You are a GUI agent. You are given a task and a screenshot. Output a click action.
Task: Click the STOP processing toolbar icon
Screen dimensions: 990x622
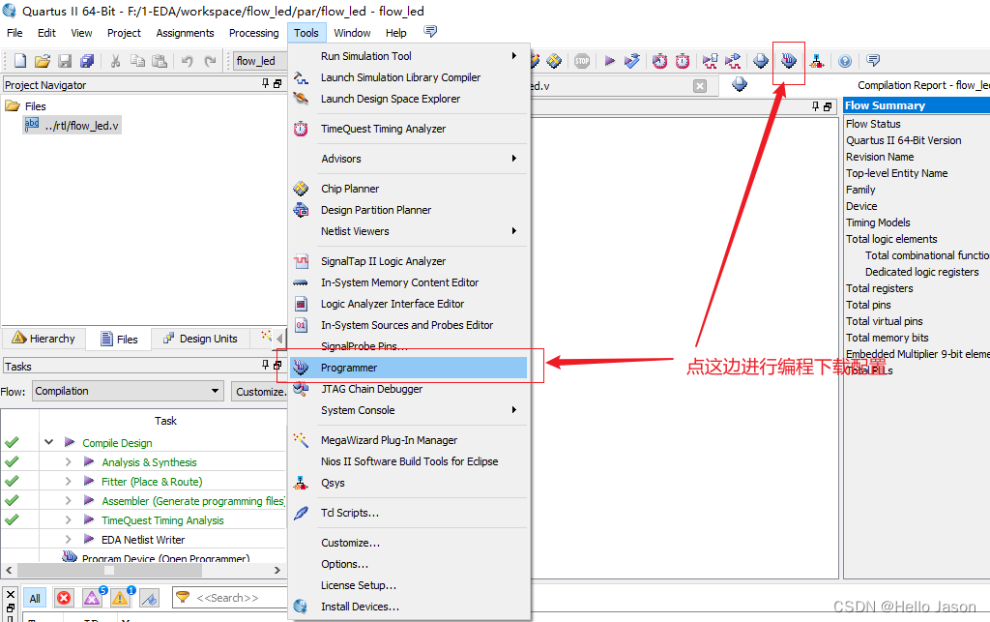click(x=581, y=61)
